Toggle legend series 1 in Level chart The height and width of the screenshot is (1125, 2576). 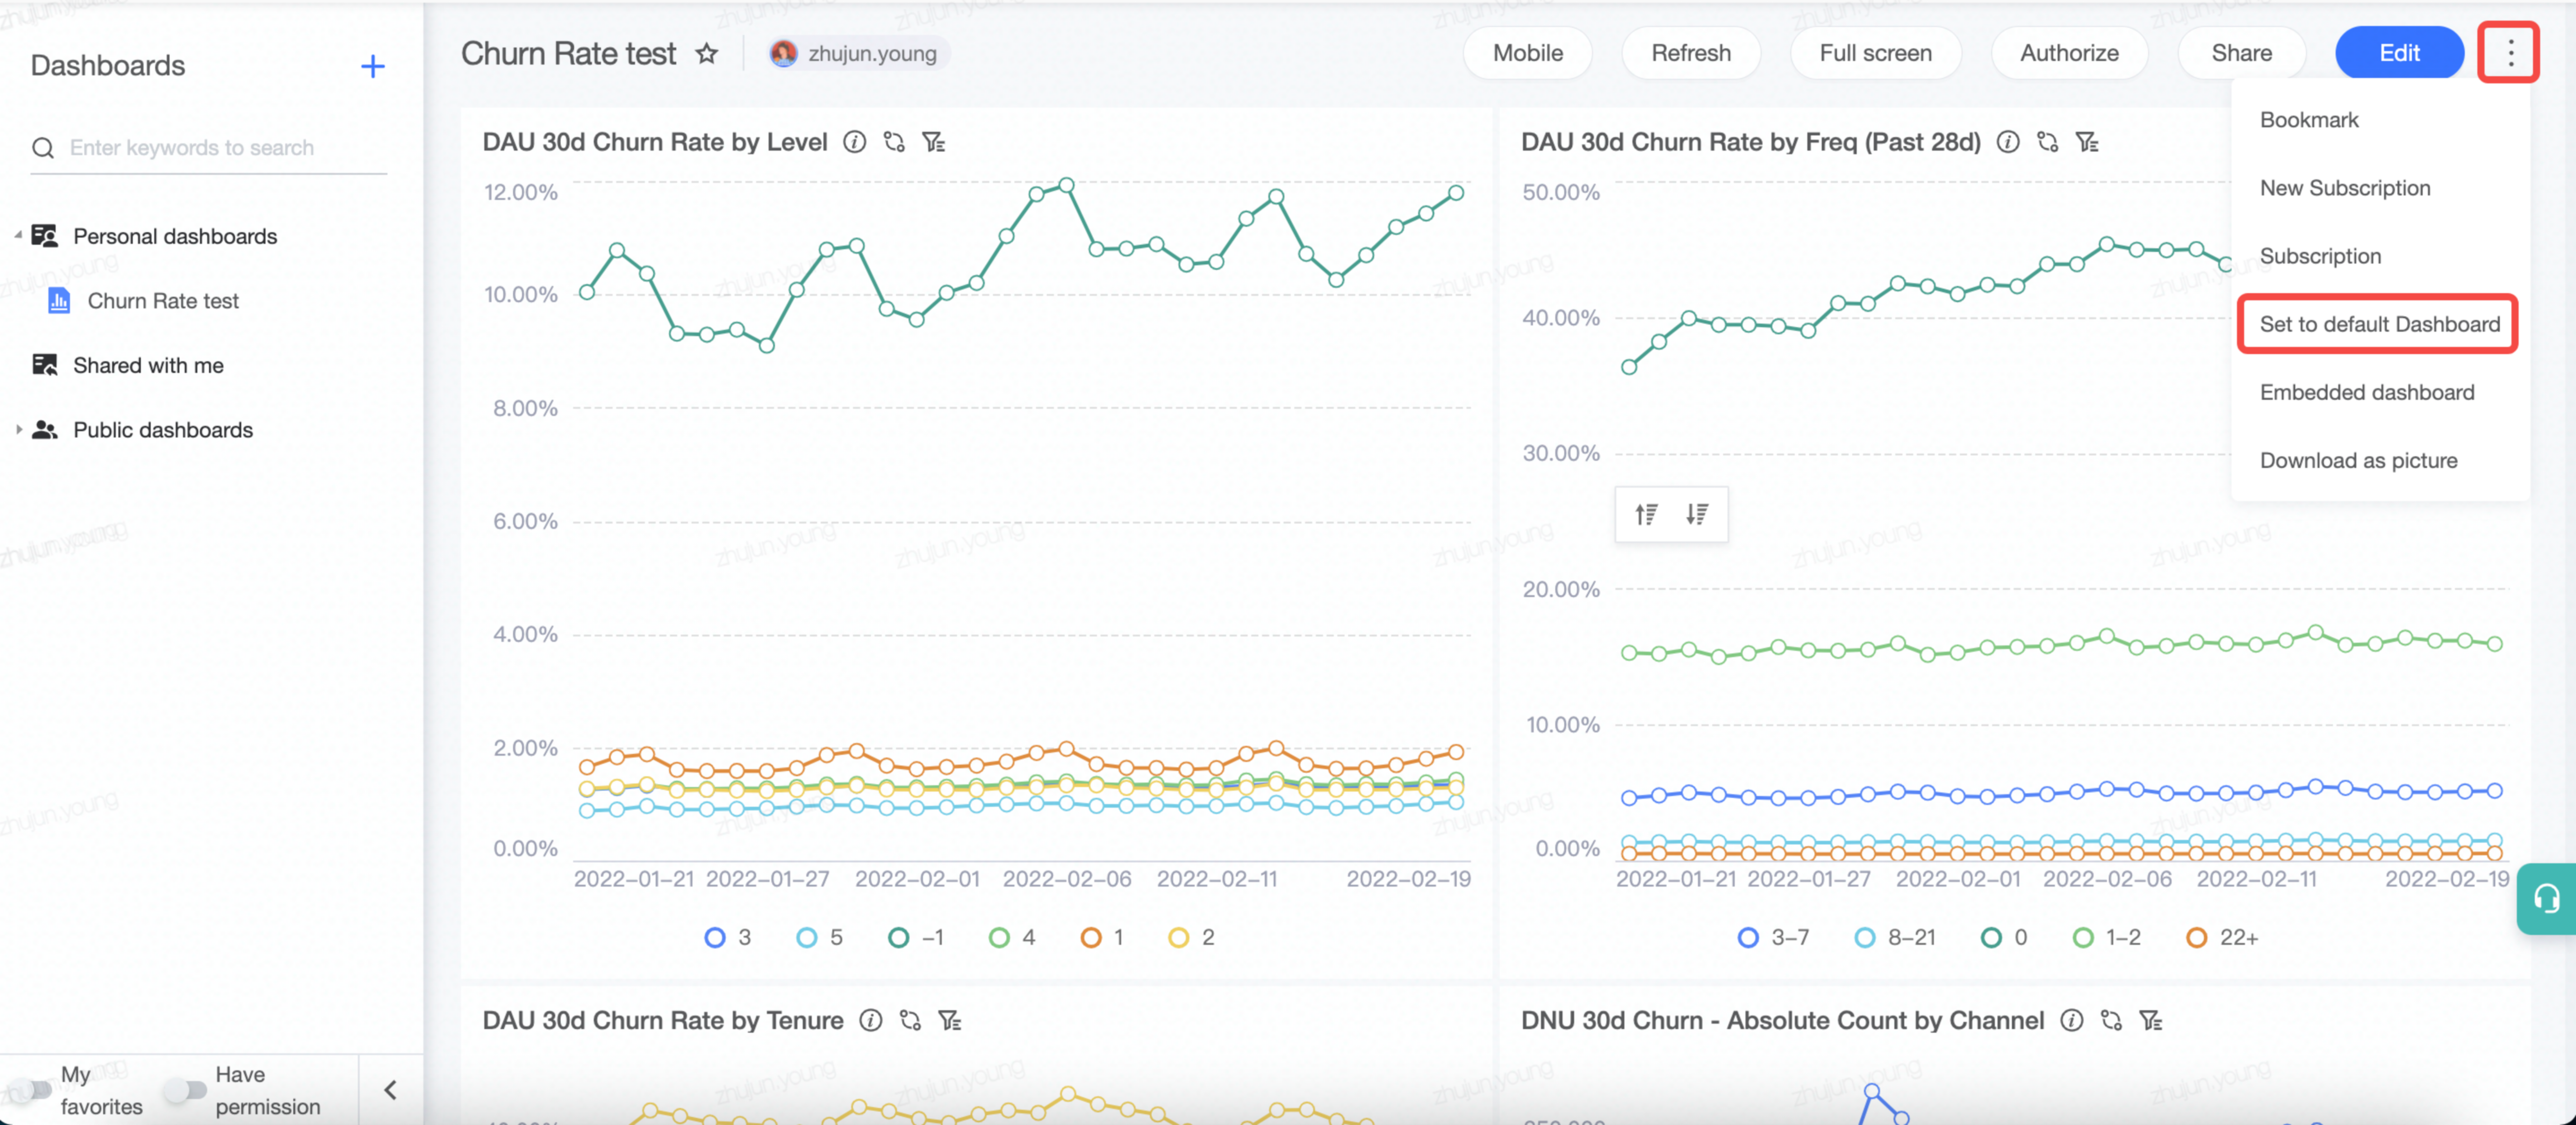click(1102, 937)
